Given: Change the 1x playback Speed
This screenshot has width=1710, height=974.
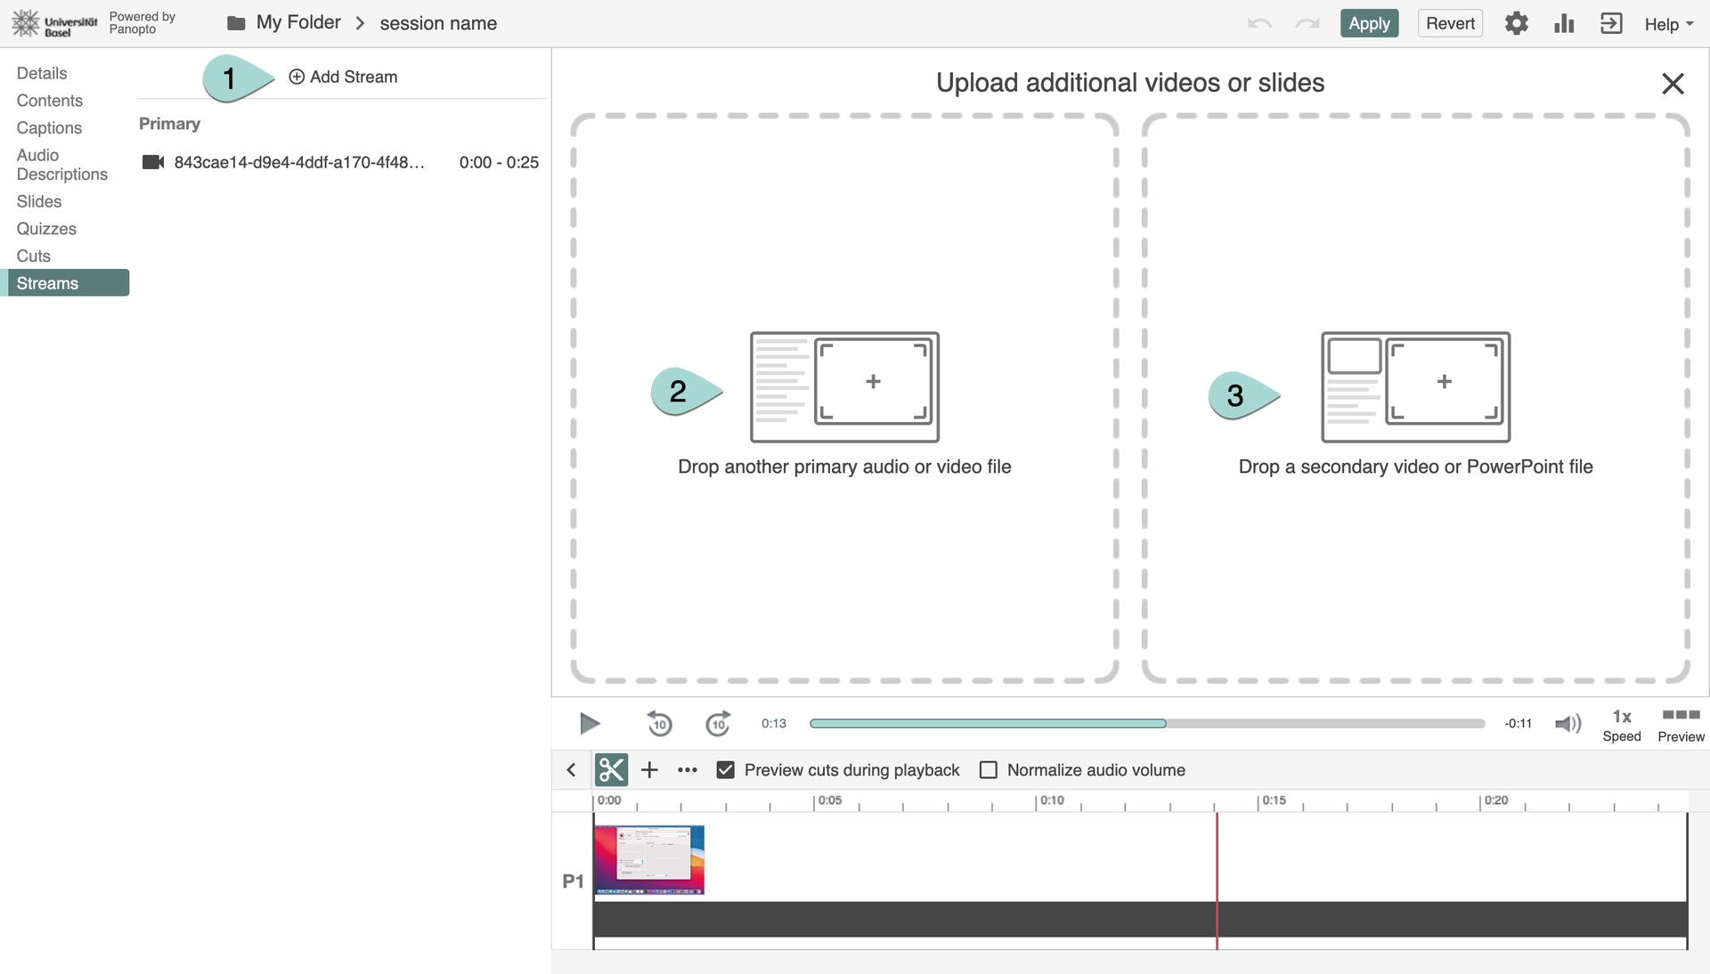Looking at the screenshot, I should (x=1621, y=725).
